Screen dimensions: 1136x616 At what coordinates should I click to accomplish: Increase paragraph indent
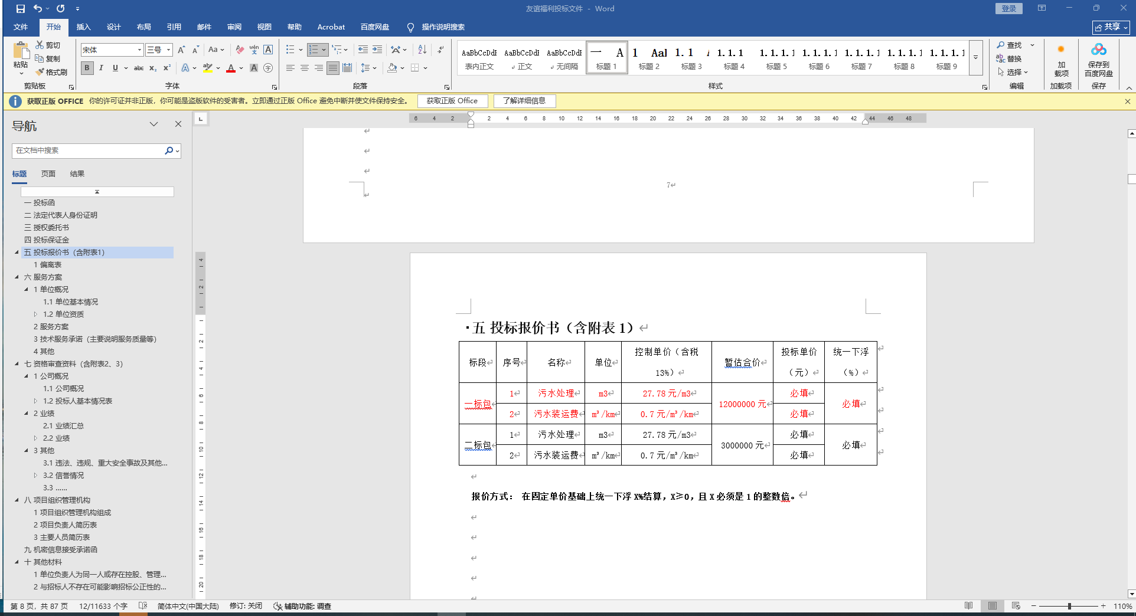click(x=377, y=50)
